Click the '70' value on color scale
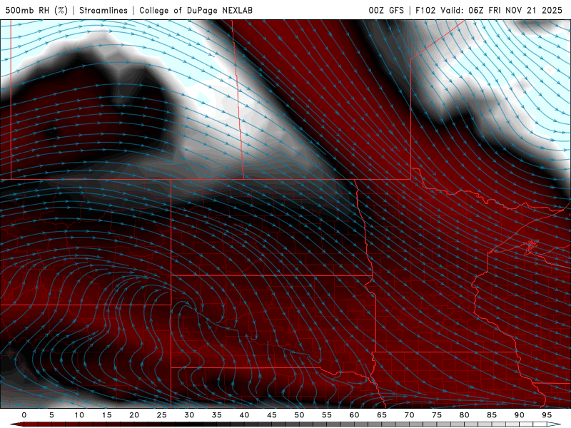The height and width of the screenshot is (428, 571). 409,415
